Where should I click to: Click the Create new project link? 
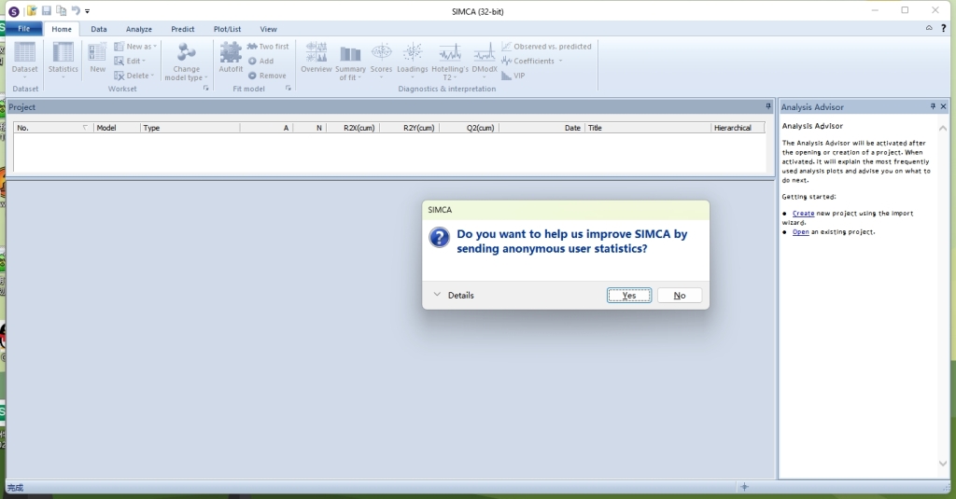pyautogui.click(x=803, y=214)
